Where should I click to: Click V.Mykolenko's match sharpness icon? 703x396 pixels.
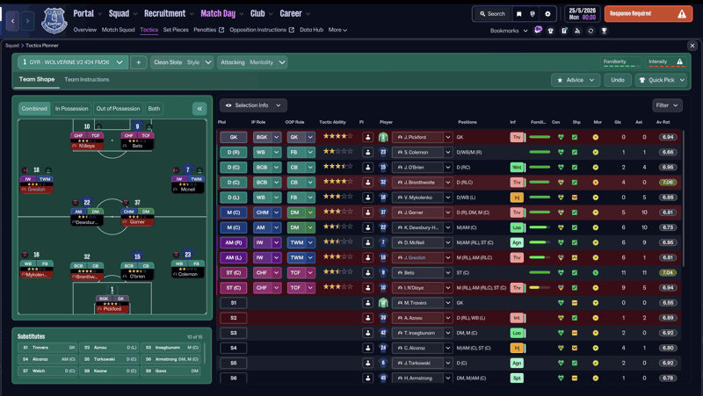tap(575, 198)
